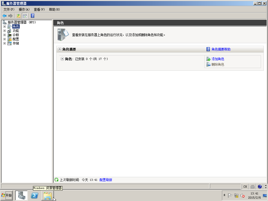Expand the 配置 tree node
268x201 pixels.
[x=5, y=39]
